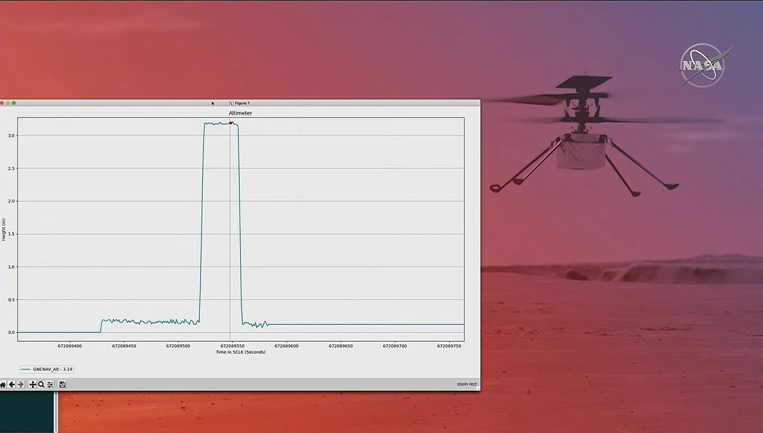Click the zoom rect status text
Image resolution: width=763 pixels, height=433 pixels.
[x=467, y=384]
